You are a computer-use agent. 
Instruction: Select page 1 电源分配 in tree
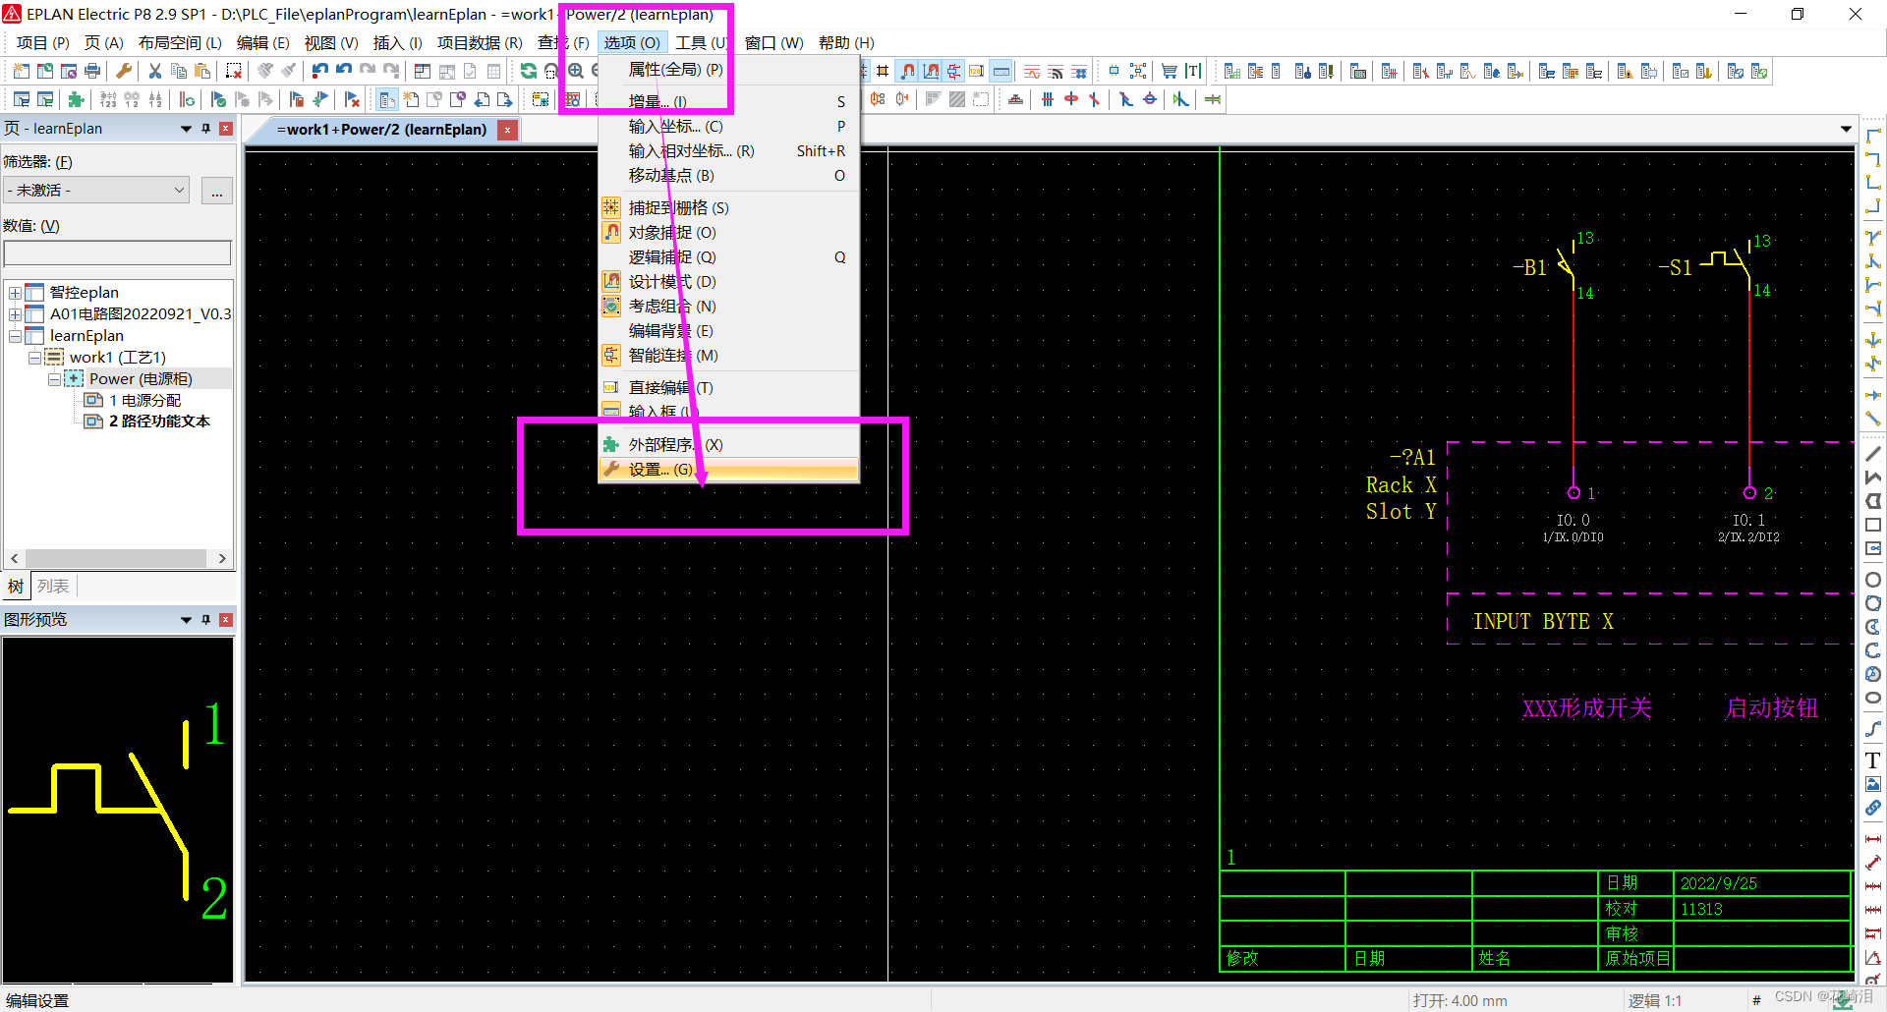click(x=144, y=401)
